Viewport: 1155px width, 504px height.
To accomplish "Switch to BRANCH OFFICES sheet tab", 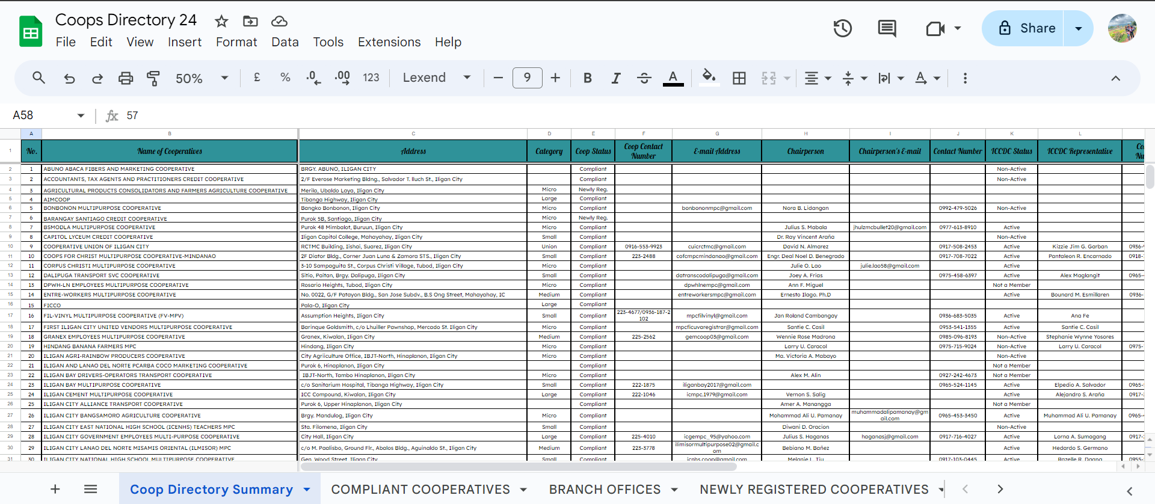I will (x=605, y=490).
